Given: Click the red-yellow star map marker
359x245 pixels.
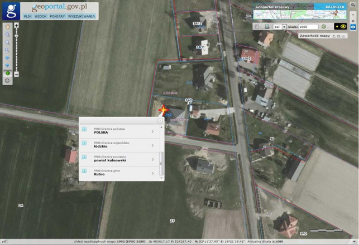Looking at the screenshot, I should [x=164, y=110].
